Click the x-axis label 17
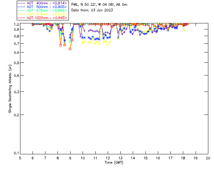This screenshot has height=171, width=214. point(171,158)
